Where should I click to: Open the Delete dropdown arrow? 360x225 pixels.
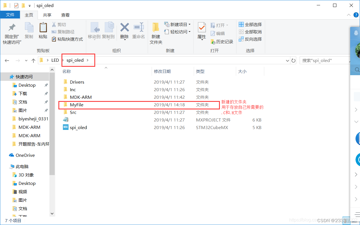coord(124,39)
